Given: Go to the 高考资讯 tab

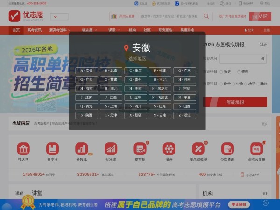Looking at the screenshot, I should tap(34, 30).
